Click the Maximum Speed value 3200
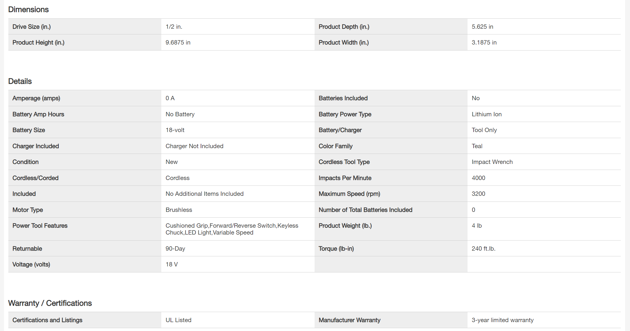 [478, 194]
